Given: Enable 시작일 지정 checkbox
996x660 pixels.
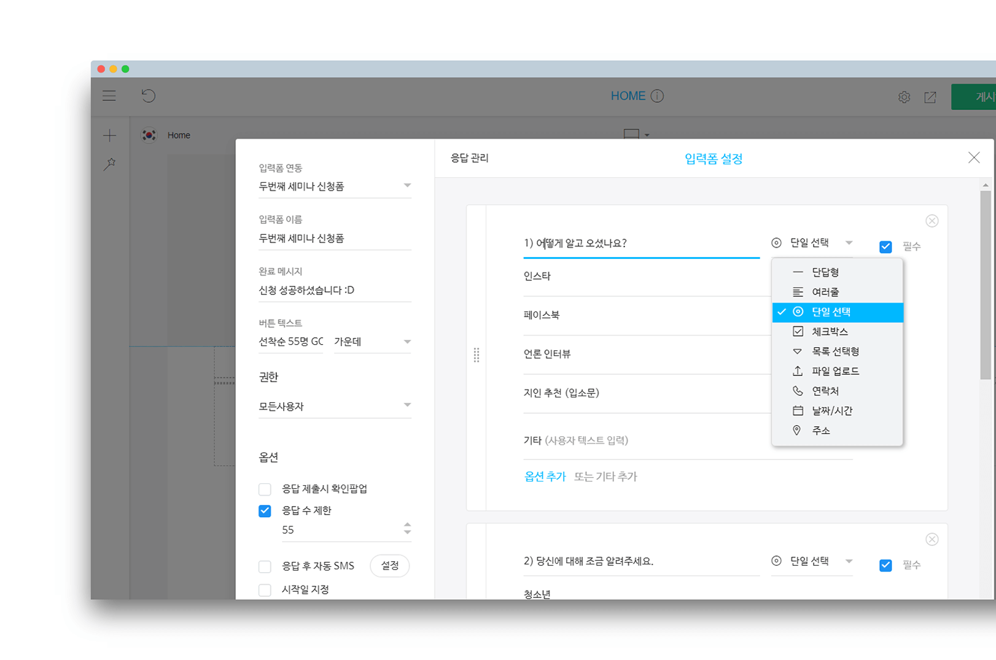Looking at the screenshot, I should 265,590.
